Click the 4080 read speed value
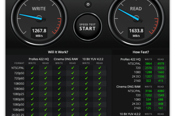Image resolution: width=175 pixels, height=116 pixels. coord(161,91)
